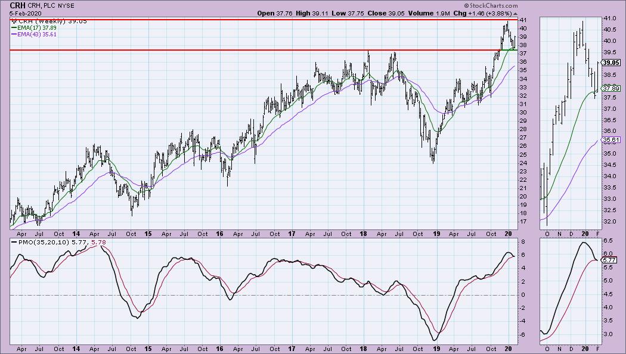
Task: Click the 39.05 price tag in zoom panel
Action: click(x=611, y=63)
